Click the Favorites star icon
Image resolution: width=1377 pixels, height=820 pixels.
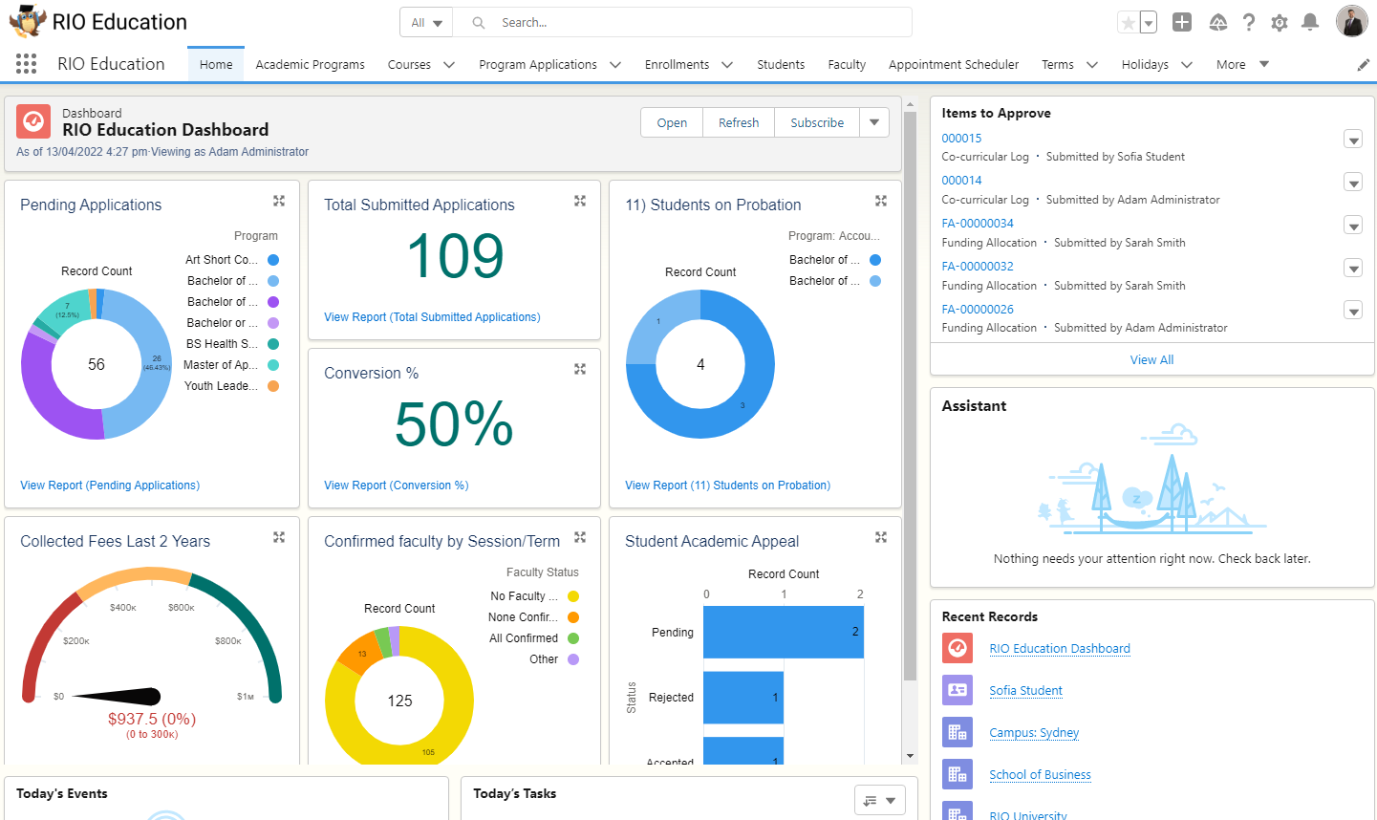[1129, 22]
